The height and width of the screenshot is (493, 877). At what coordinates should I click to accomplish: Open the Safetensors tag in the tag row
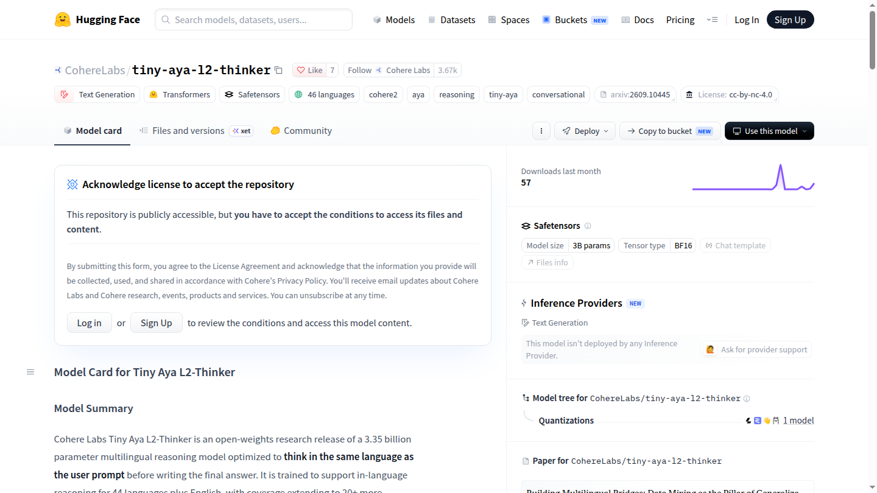252,94
